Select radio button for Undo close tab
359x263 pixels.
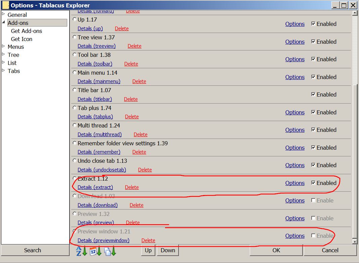[74, 161]
